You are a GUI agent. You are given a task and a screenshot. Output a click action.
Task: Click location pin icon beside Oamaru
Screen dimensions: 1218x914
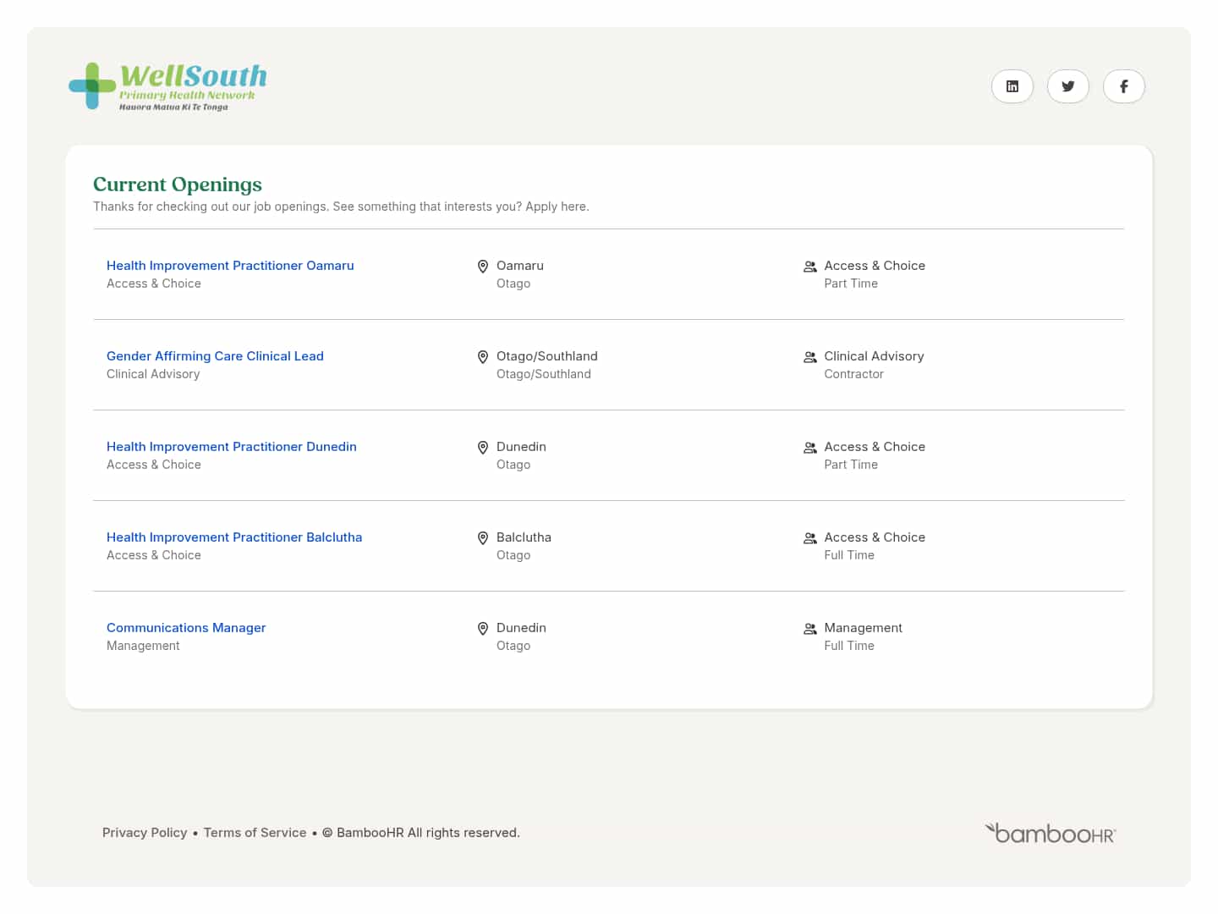coord(483,267)
